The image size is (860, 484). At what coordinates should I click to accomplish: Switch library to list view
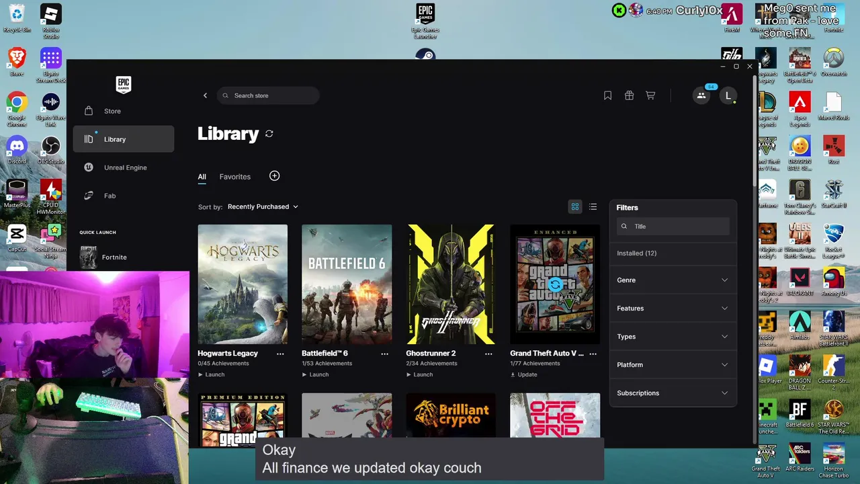(x=593, y=206)
